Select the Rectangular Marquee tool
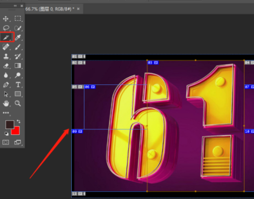The image size is (254, 199). point(18,18)
